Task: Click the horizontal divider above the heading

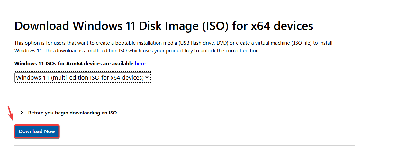Action: click(x=184, y=10)
